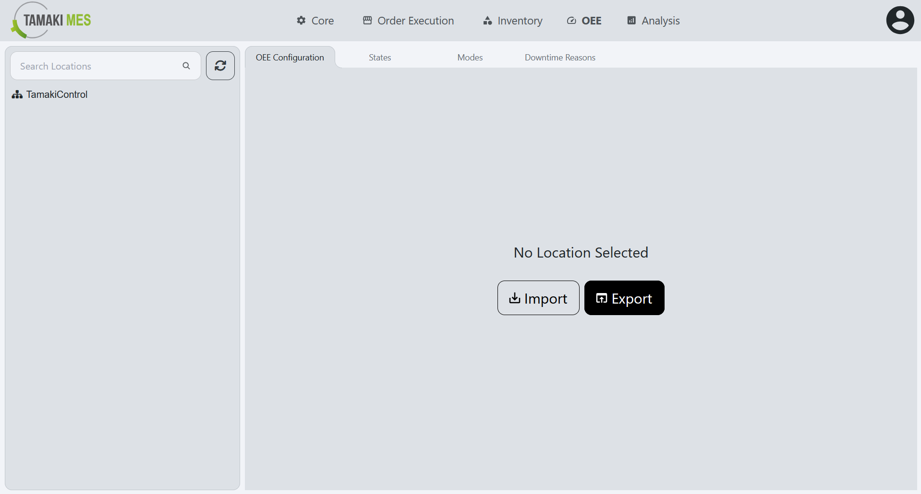Click the hierarchy icon next to TamakiControl
Image resolution: width=921 pixels, height=494 pixels.
(x=17, y=94)
